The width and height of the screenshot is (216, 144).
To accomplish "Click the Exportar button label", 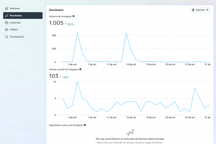I will point(200,10).
